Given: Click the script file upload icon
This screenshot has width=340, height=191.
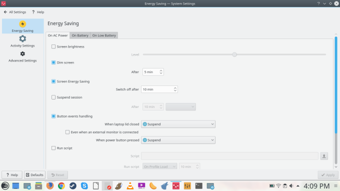Looking at the screenshot, I should click(x=324, y=156).
